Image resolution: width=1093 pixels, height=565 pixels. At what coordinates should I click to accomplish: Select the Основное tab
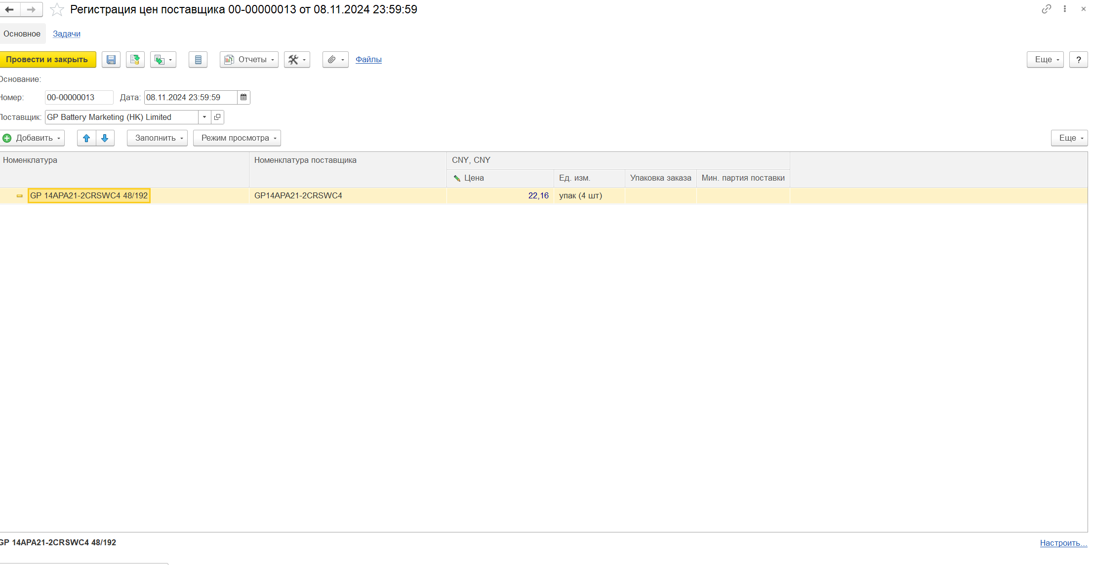(22, 34)
